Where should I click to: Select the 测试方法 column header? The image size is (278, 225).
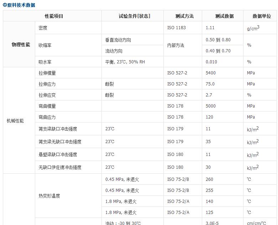(x=184, y=16)
